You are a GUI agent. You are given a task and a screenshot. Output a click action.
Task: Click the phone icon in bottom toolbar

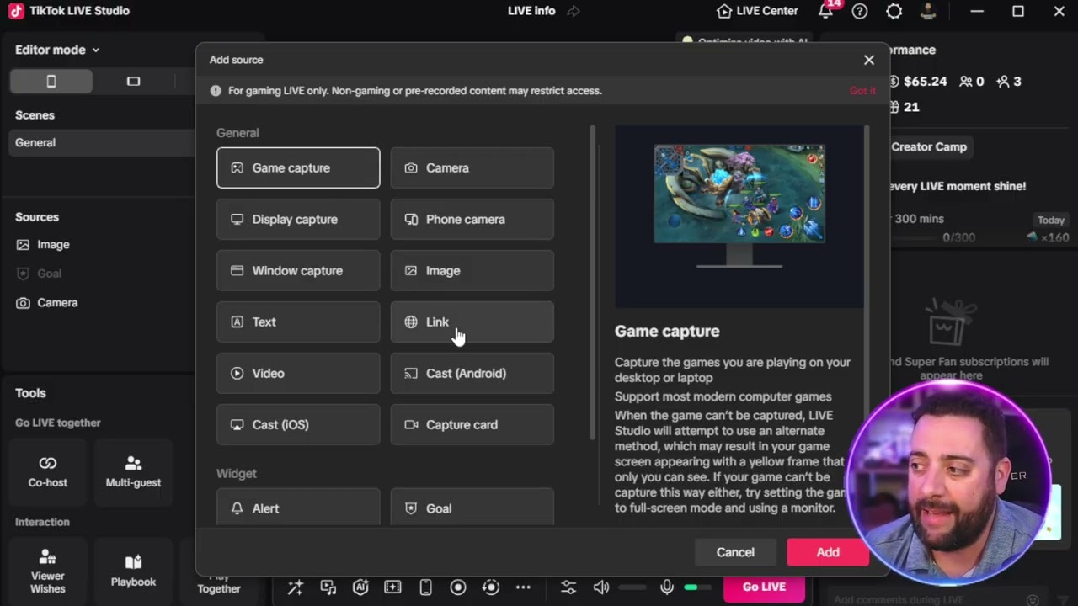[425, 587]
